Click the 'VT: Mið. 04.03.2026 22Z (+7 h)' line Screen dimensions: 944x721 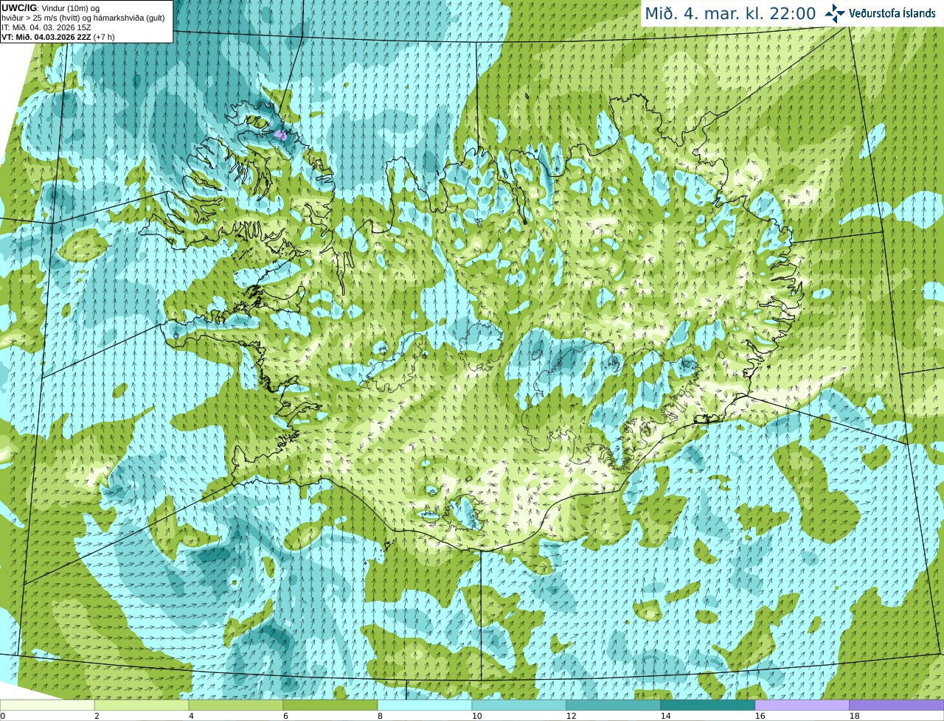coord(58,37)
